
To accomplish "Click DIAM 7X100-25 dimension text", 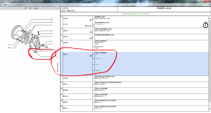I will click(100, 84).
